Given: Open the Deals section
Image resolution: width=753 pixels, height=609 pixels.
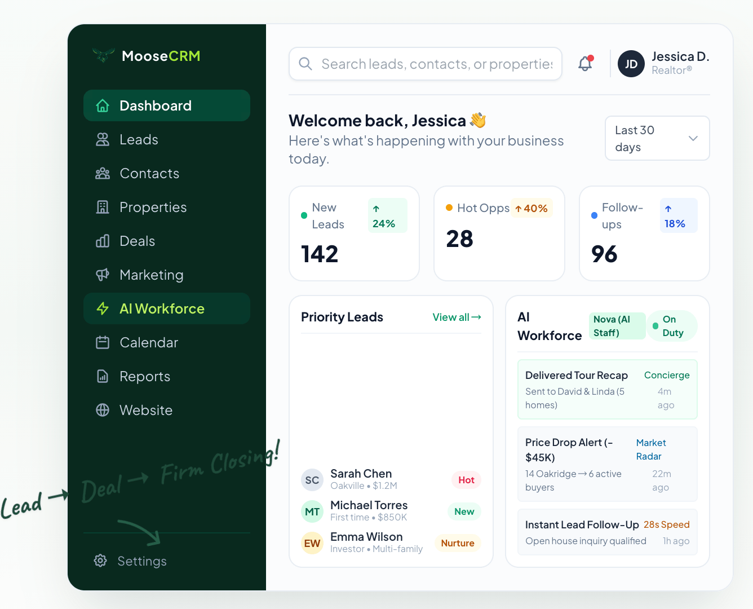Looking at the screenshot, I should point(167,241).
